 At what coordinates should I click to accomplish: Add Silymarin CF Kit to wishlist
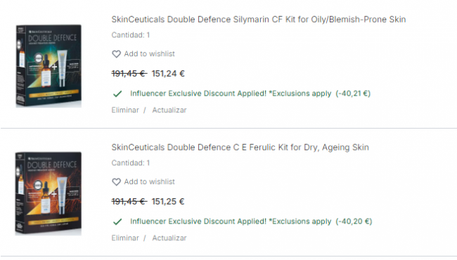point(150,54)
